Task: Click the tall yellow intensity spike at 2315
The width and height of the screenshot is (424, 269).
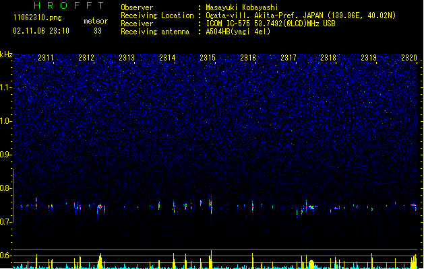Action: click(211, 260)
